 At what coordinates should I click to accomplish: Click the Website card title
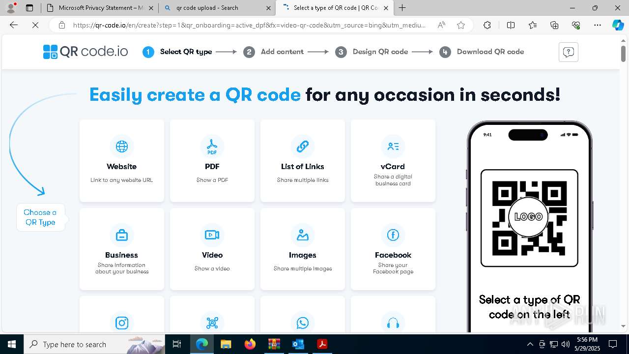pyautogui.click(x=122, y=167)
